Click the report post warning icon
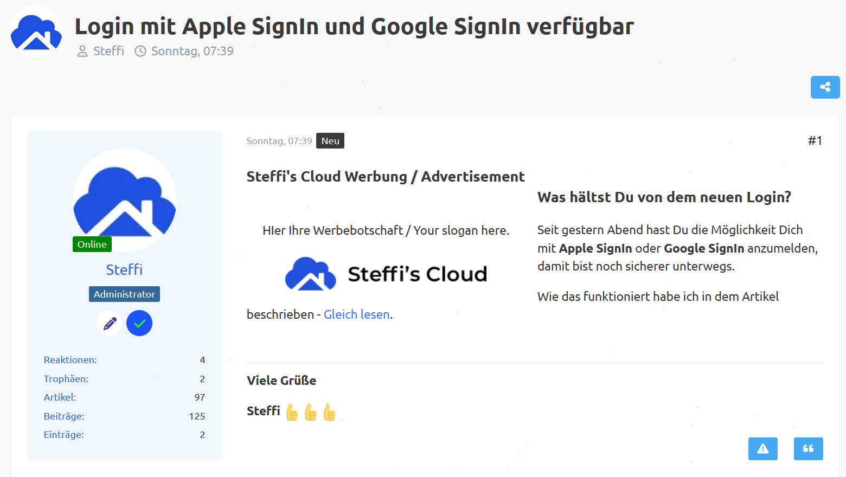The width and height of the screenshot is (846, 477). pos(762,449)
